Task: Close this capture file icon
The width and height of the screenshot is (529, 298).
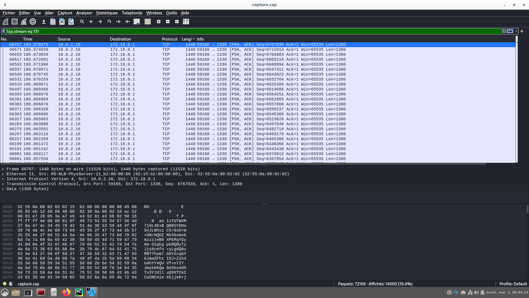Action: [x=62, y=22]
